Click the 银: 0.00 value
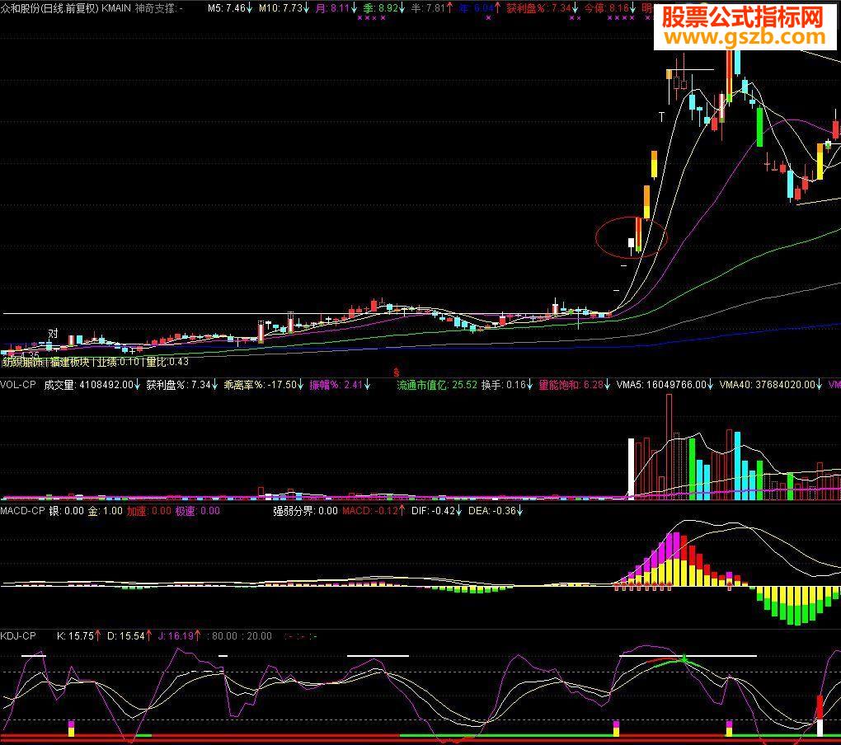 pyautogui.click(x=67, y=511)
